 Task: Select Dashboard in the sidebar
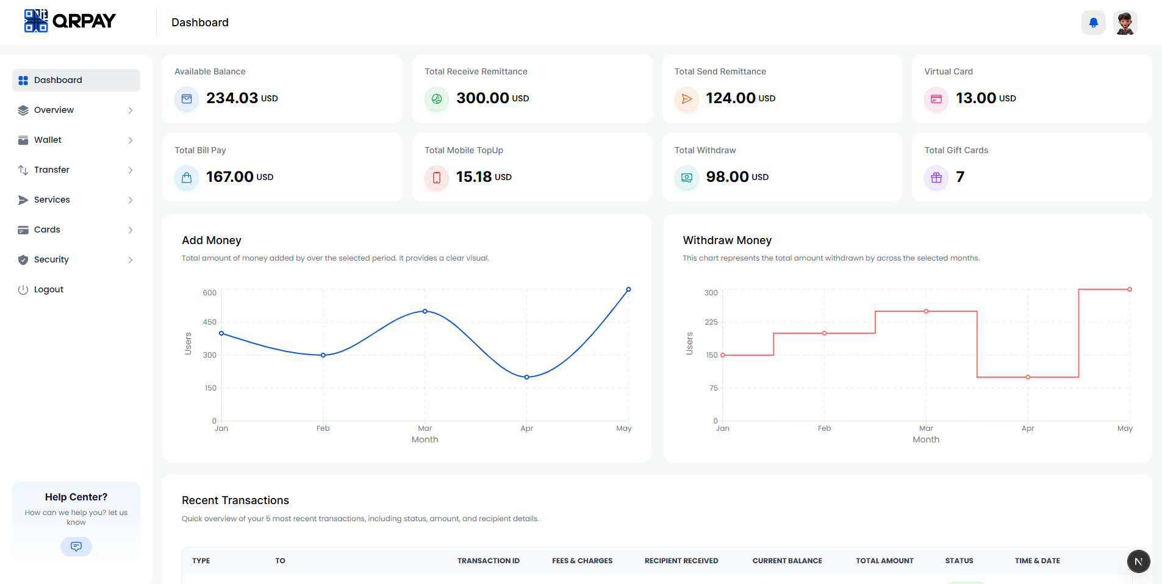[76, 80]
